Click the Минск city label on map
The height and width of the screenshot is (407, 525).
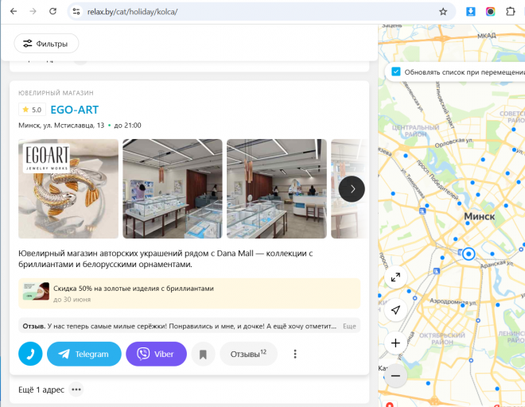[479, 216]
